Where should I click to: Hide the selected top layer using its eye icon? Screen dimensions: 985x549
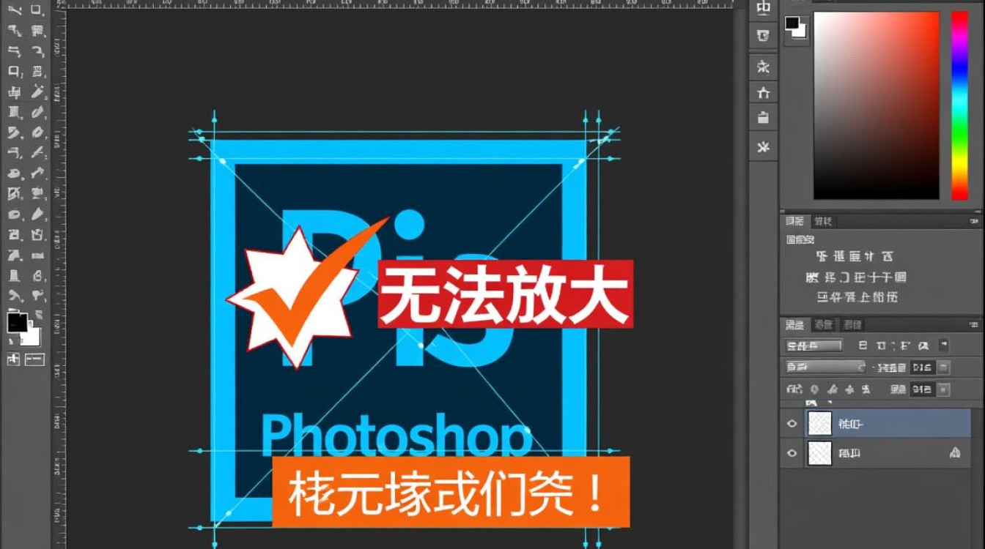792,424
